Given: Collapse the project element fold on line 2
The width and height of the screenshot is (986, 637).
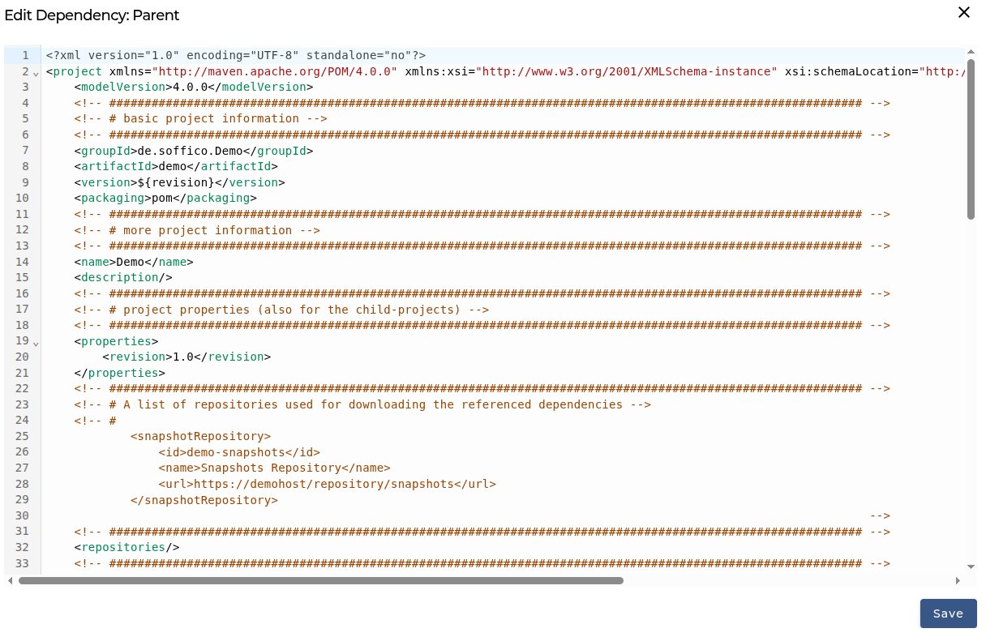Looking at the screenshot, I should coord(36,74).
